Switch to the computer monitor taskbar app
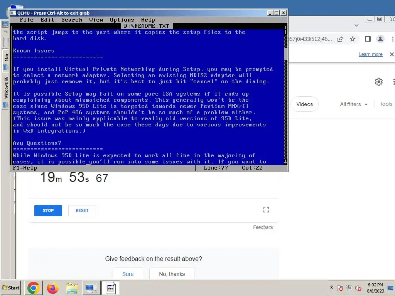 tap(91, 288)
